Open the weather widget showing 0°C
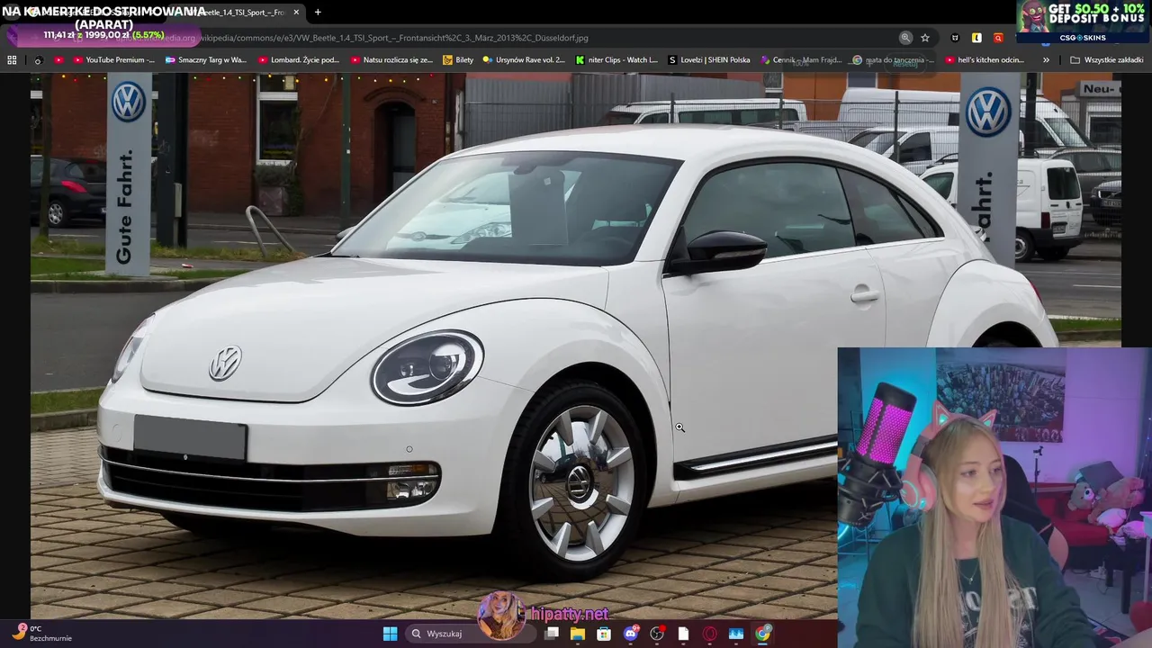1152x648 pixels. [x=40, y=634]
